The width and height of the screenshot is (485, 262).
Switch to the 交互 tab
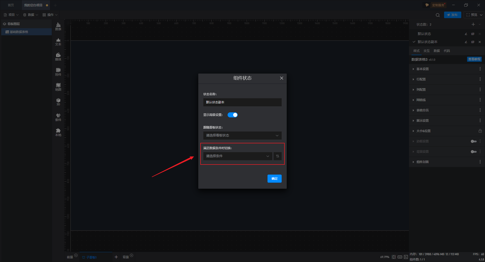coord(426,51)
